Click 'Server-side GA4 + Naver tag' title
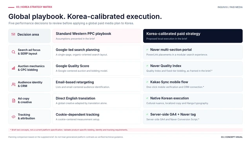This screenshot has width=251, height=141. [173, 114]
